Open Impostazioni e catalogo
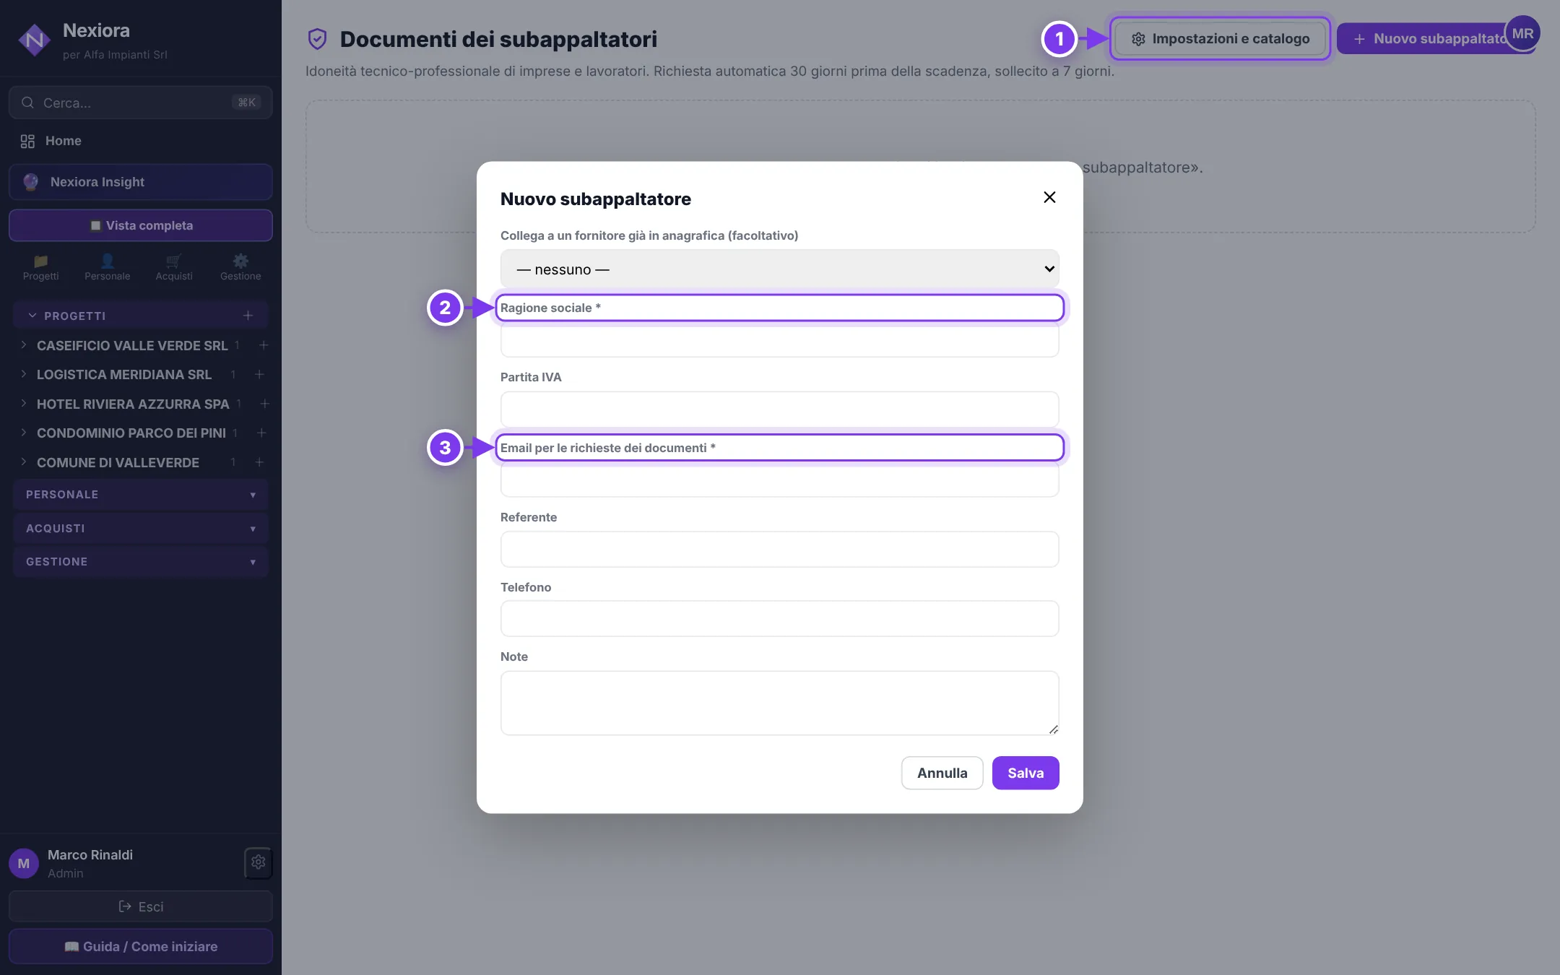Screen dimensions: 1560x975 click(1220, 39)
